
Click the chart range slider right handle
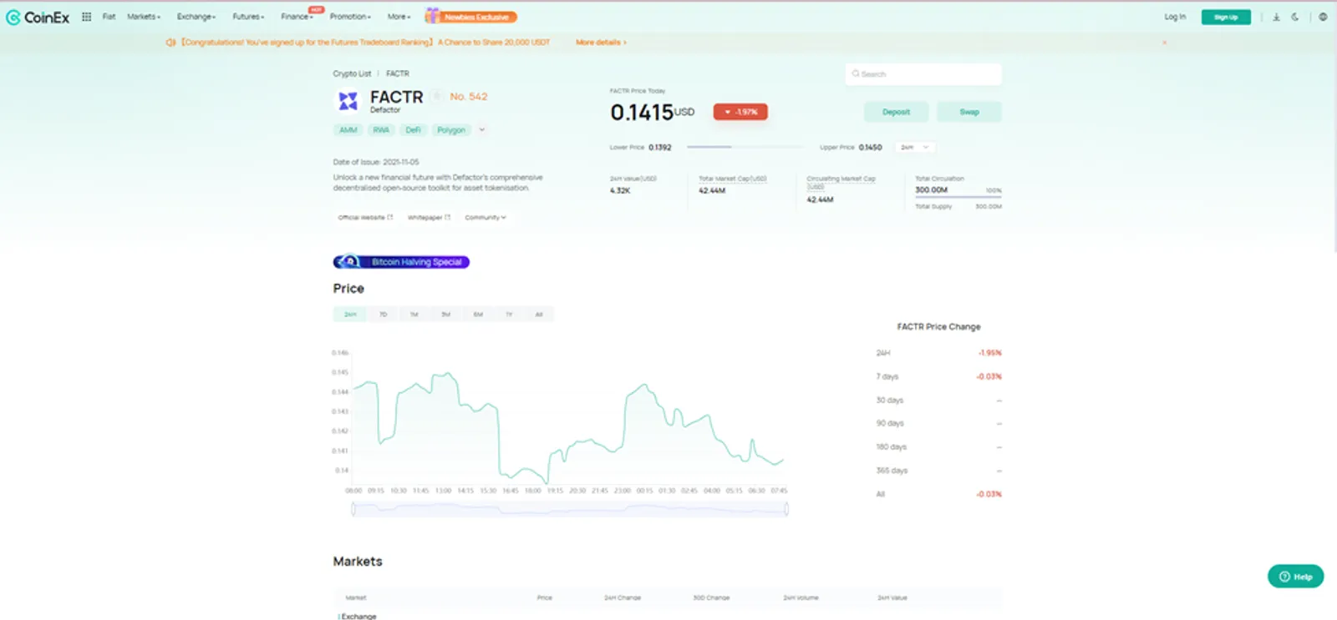click(x=786, y=509)
